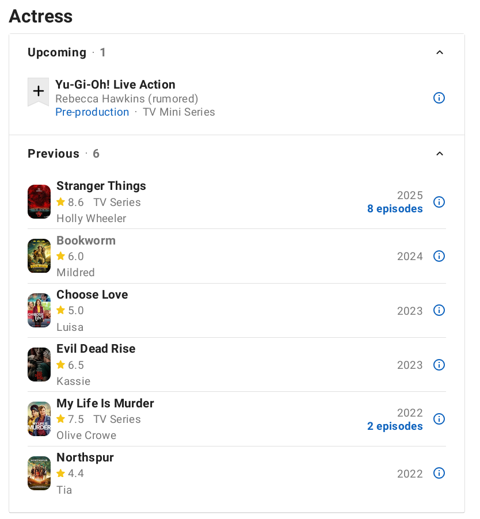Collapse the Previous credits section
This screenshot has width=480, height=519.
pos(440,154)
